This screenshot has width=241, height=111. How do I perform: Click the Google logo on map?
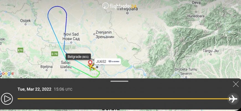(x=7, y=74)
